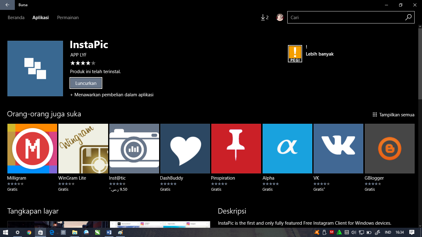Screen dimensions: 422x237
Task: Open the Alpha app tile
Action: click(287, 148)
